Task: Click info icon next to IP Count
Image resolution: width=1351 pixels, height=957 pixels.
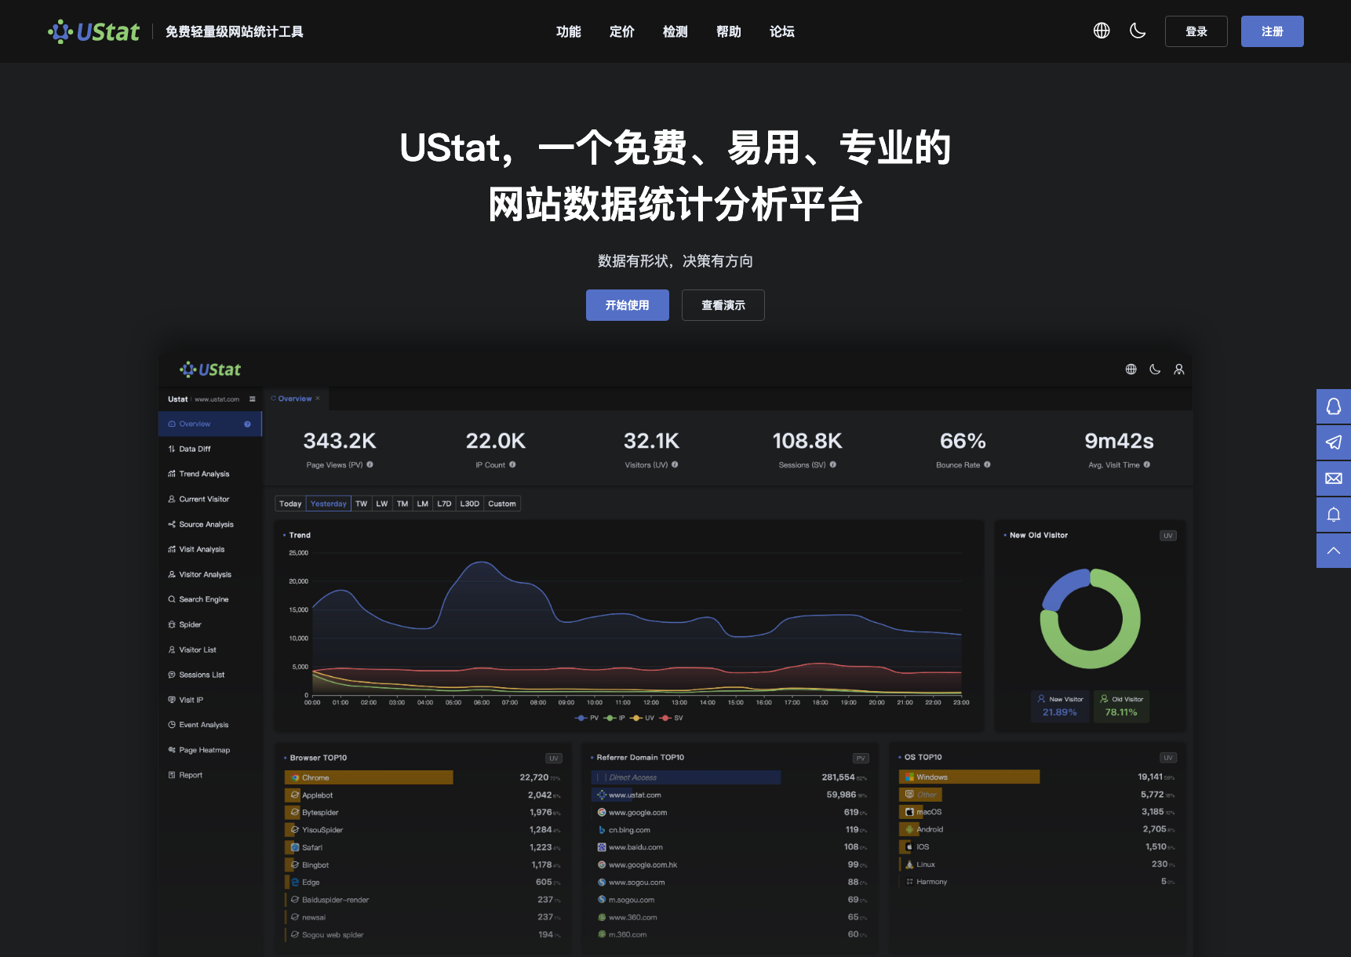Action: coord(512,464)
